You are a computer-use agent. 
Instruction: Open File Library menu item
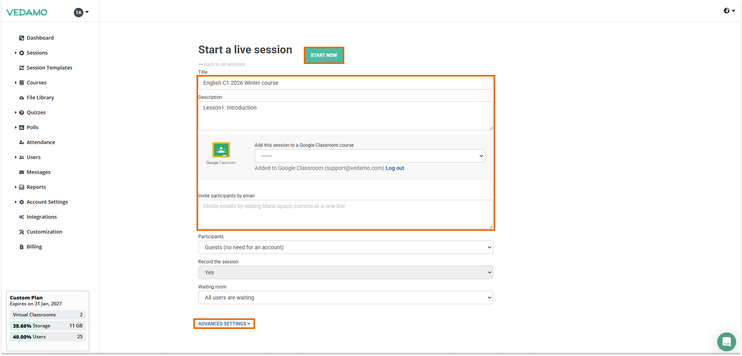click(x=40, y=98)
